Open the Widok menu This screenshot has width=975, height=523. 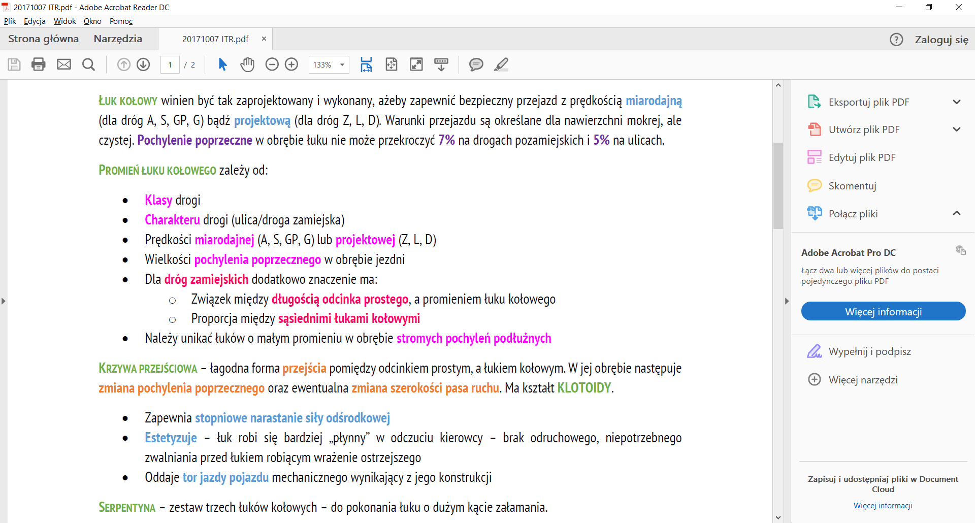64,21
